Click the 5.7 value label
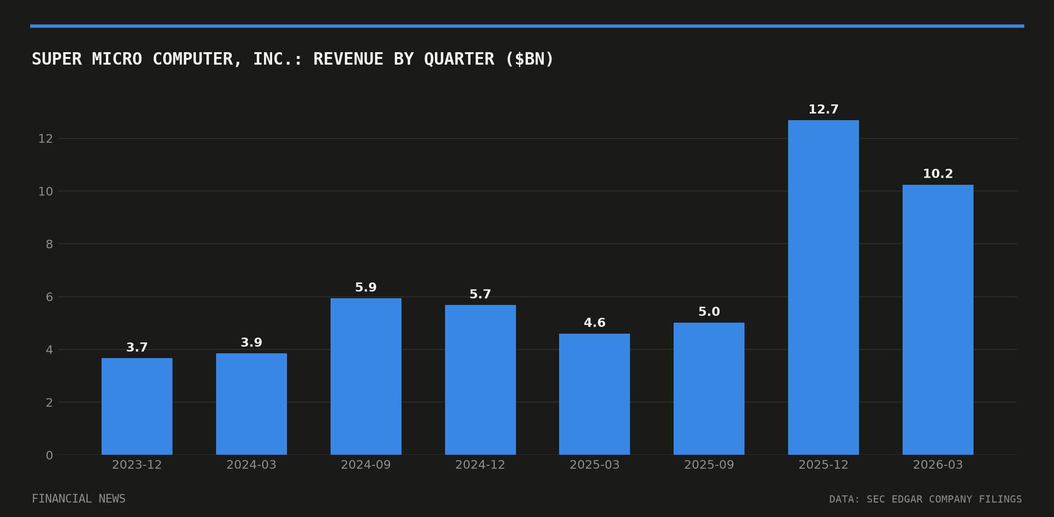The width and height of the screenshot is (1054, 517). (481, 294)
